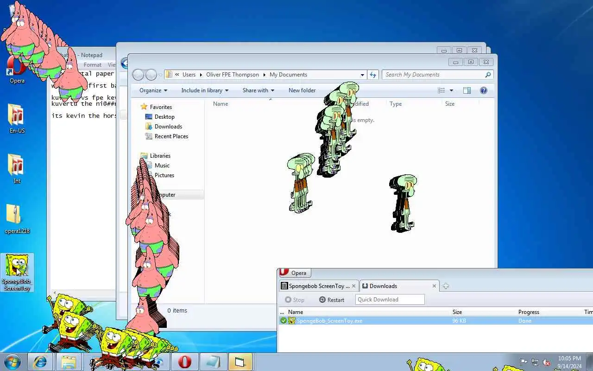Image resolution: width=593 pixels, height=371 pixels.
Task: Open the Opera desktop shortcut
Action: pos(17,70)
